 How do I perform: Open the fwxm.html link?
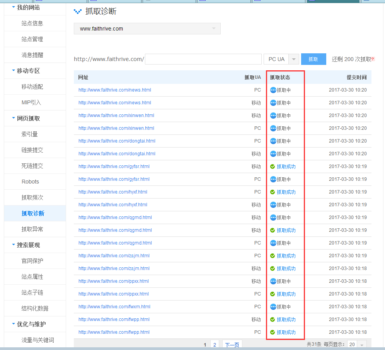pos(114,307)
